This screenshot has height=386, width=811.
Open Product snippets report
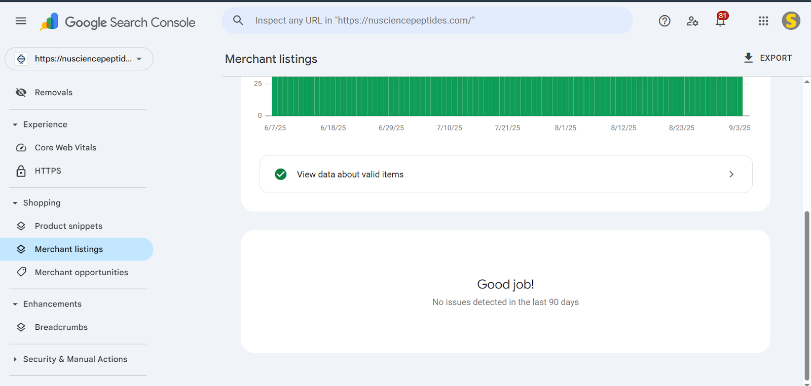(x=77, y=226)
